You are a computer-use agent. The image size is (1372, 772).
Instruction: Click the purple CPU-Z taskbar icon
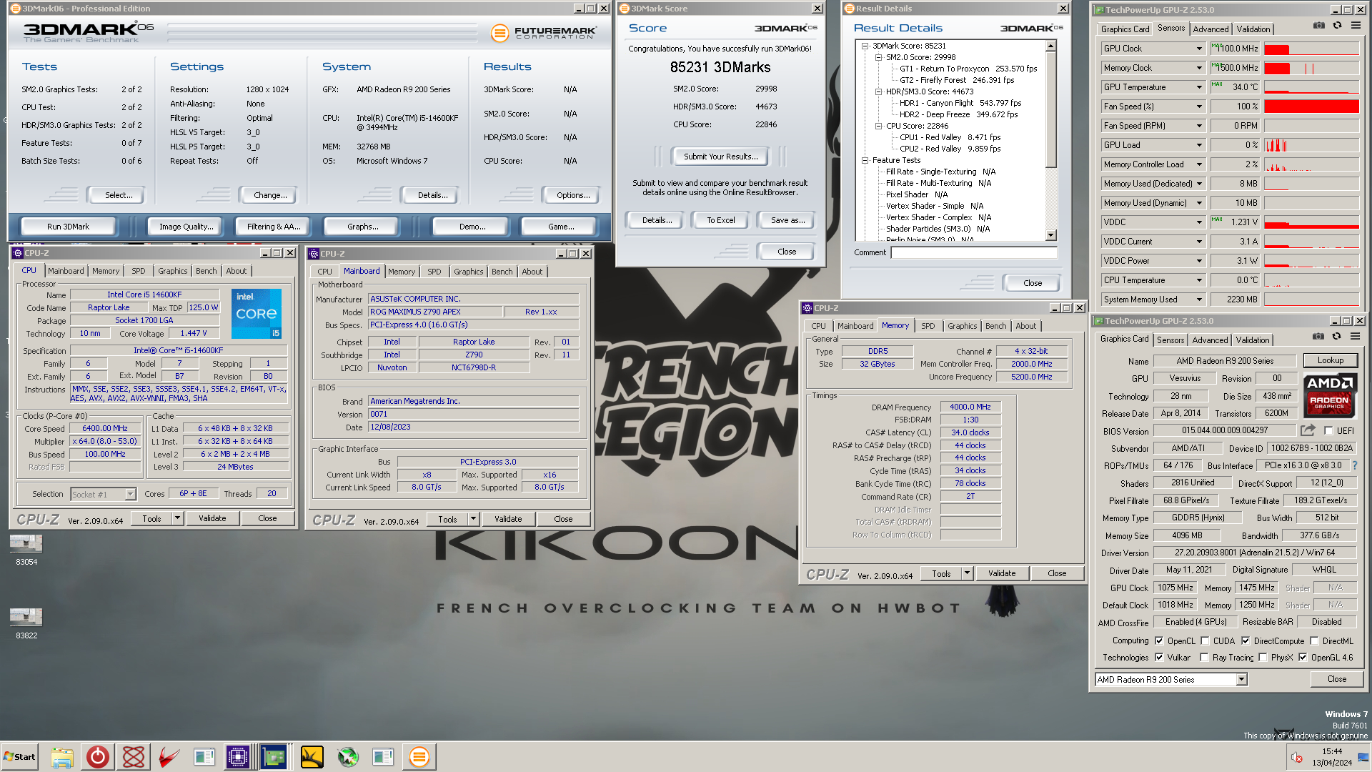[238, 757]
